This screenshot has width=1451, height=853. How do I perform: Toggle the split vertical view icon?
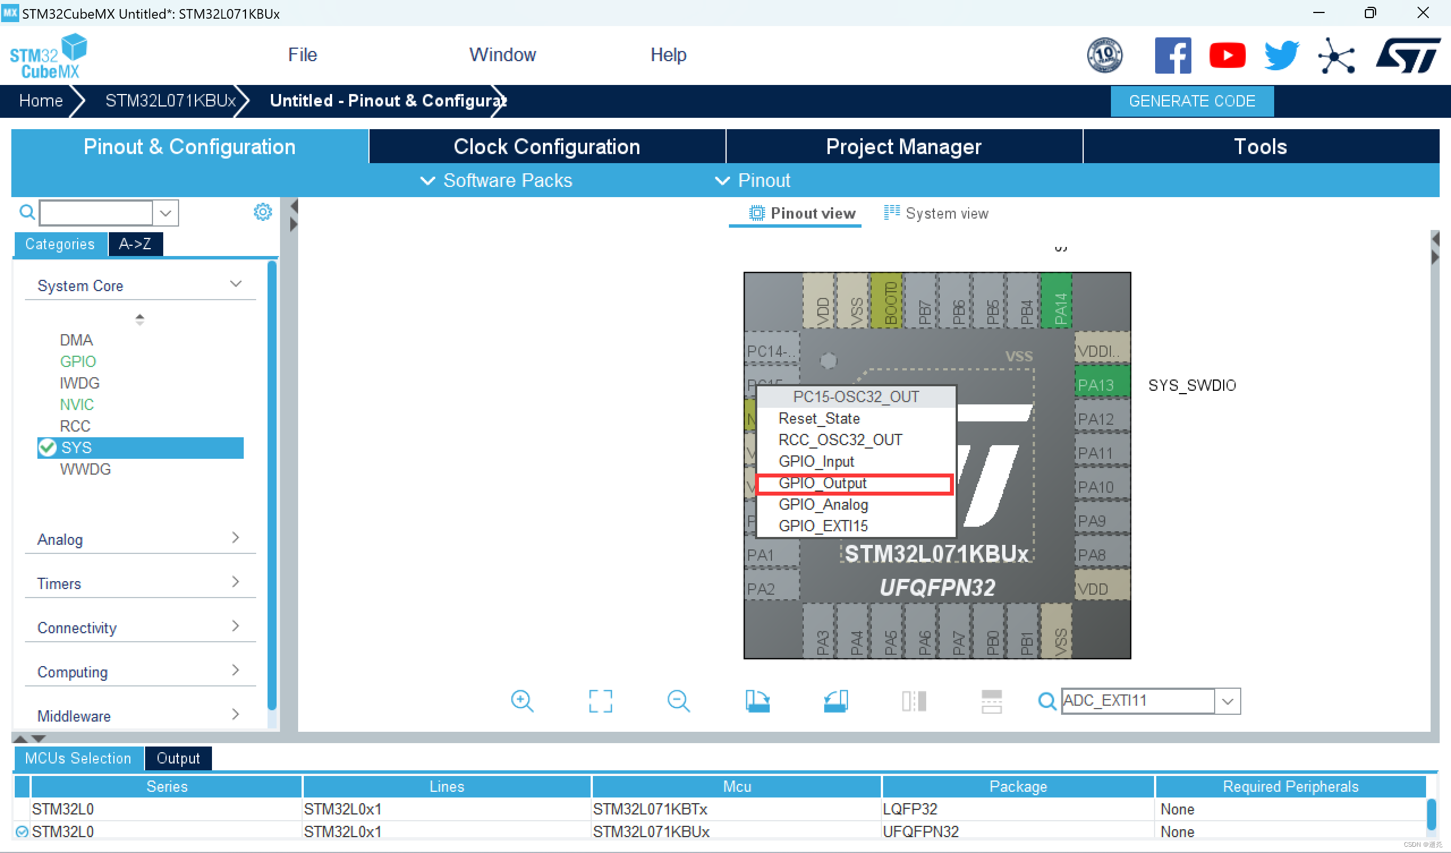tap(914, 701)
